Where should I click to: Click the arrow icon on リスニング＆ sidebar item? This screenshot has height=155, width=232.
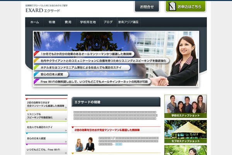(x=66, y=119)
